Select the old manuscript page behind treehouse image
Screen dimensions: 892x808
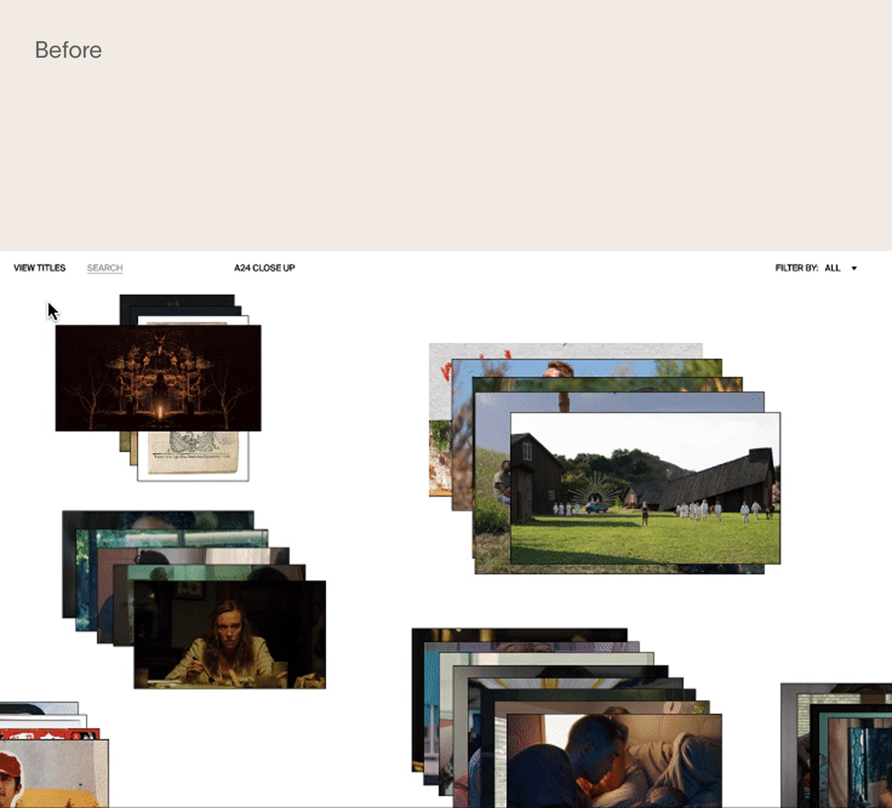[193, 454]
